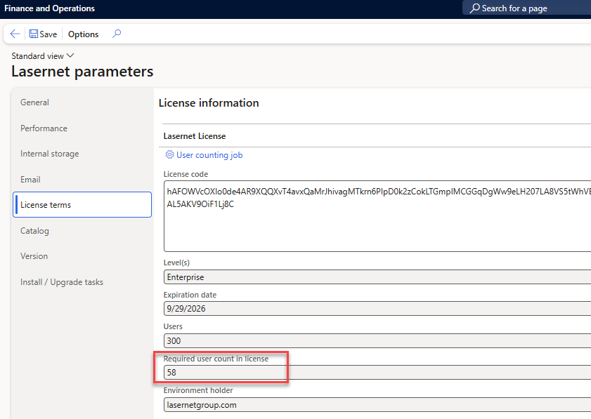
Task: Click the Users field showing 300
Action: point(377,340)
